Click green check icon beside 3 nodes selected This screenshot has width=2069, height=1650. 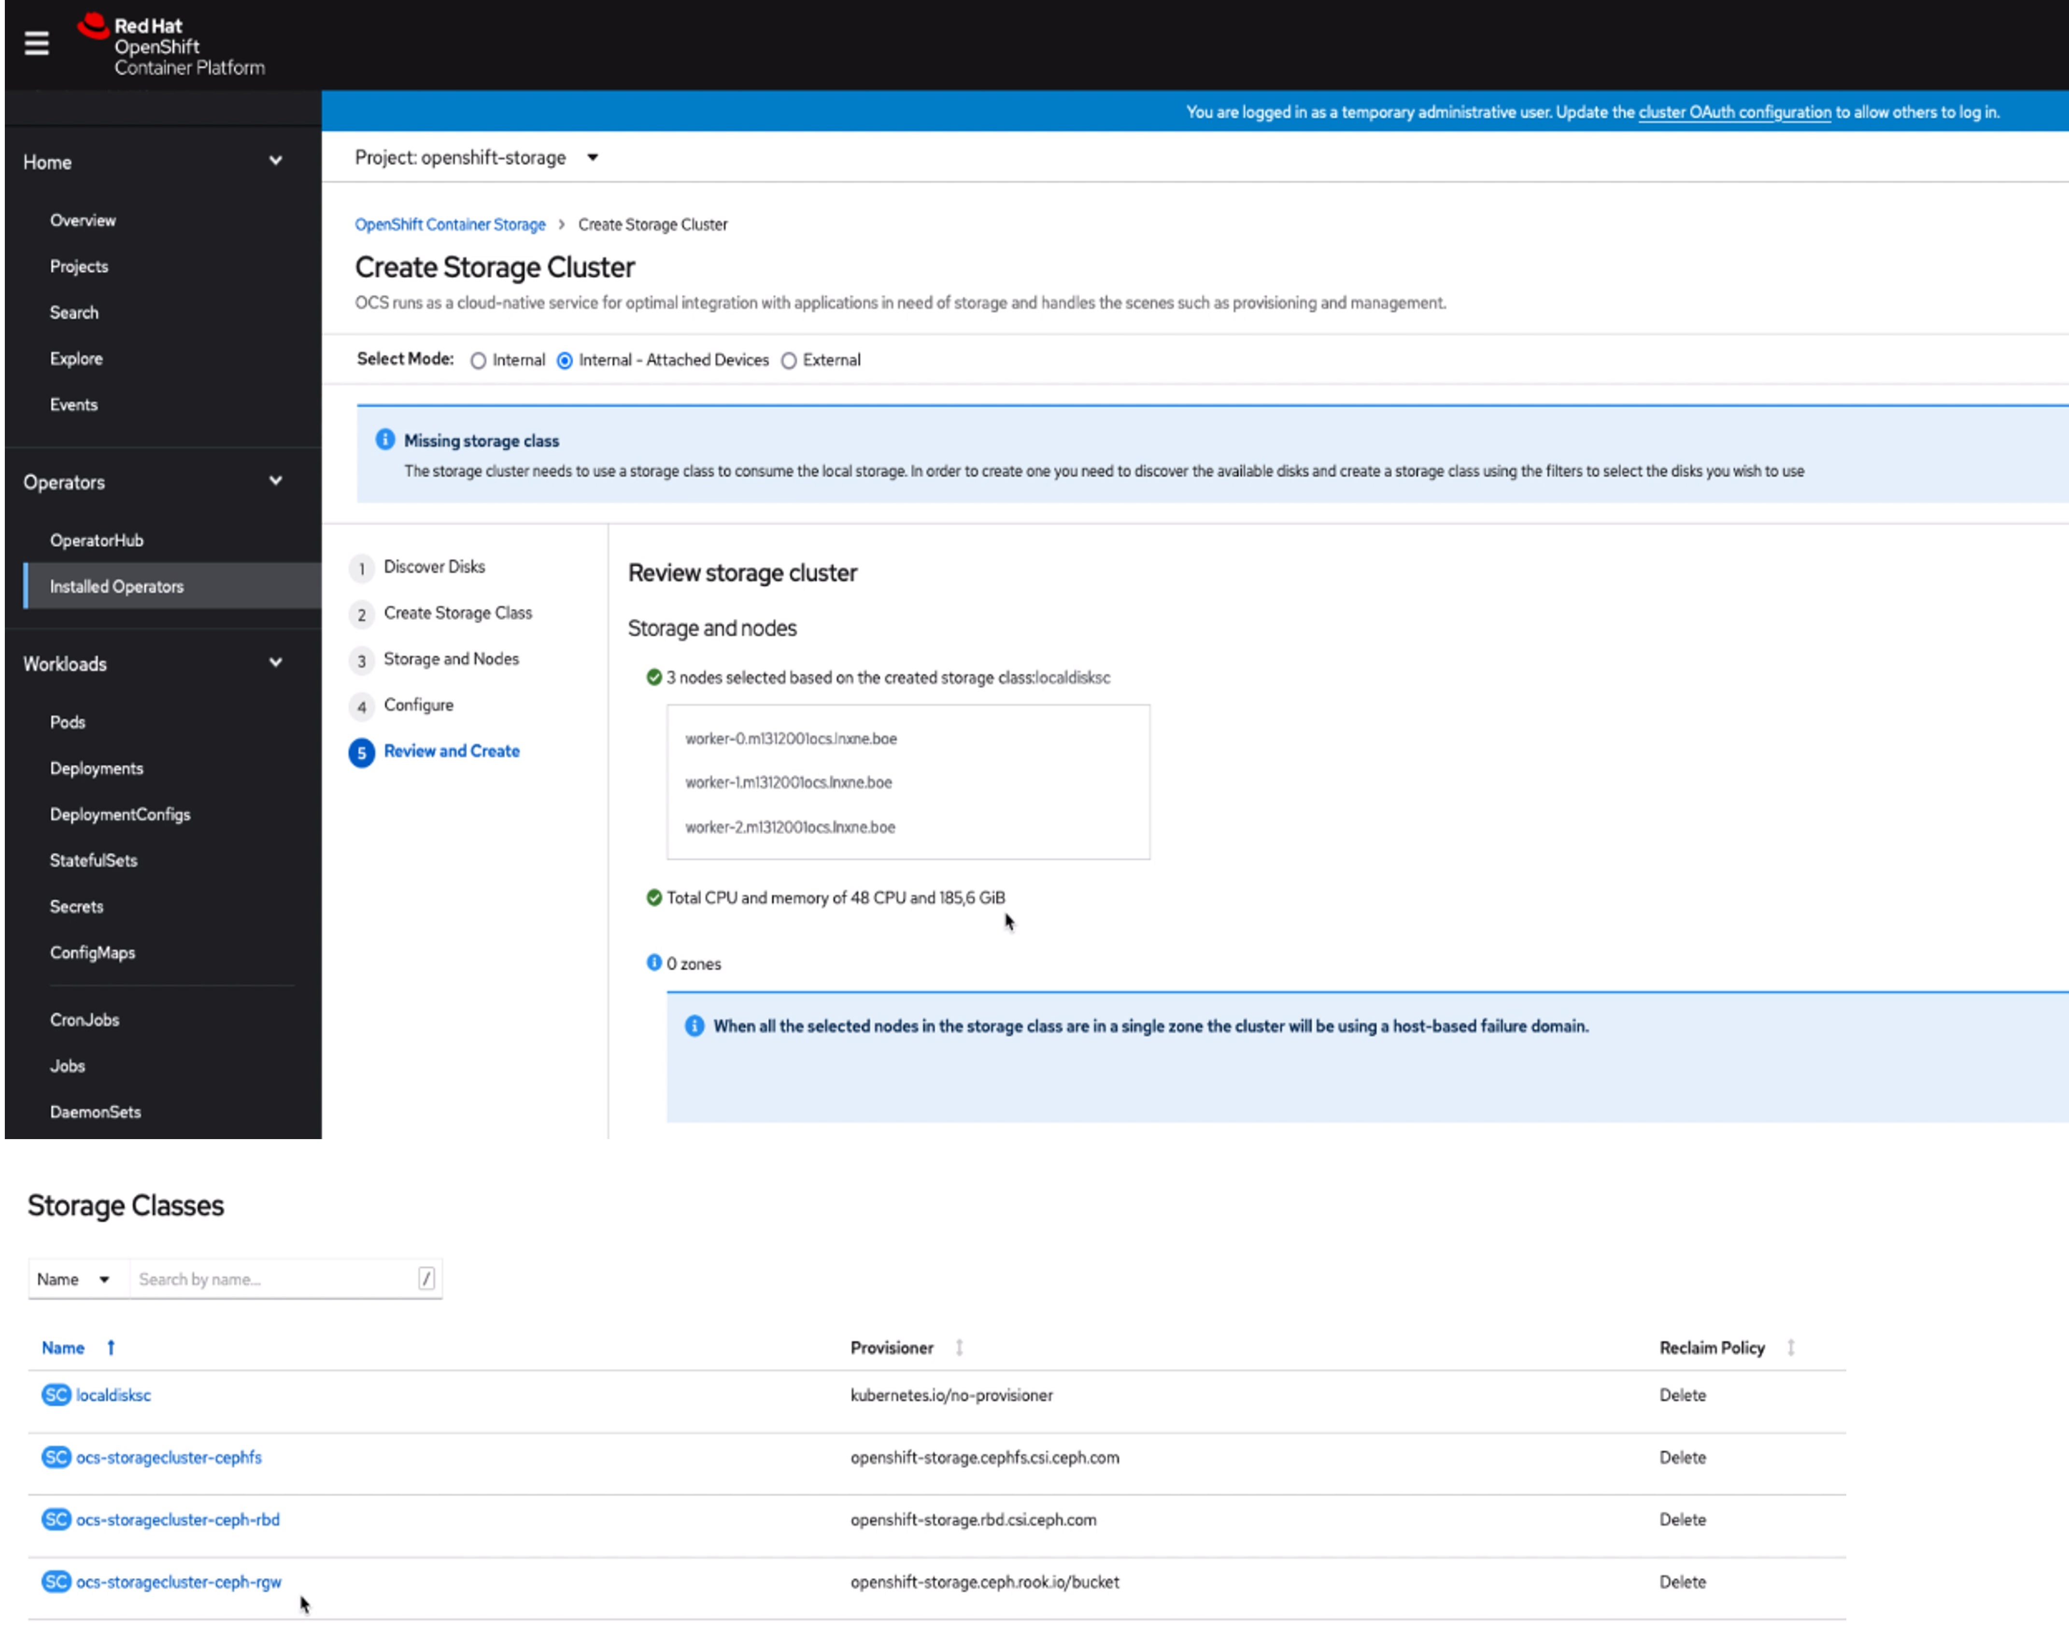click(x=653, y=677)
